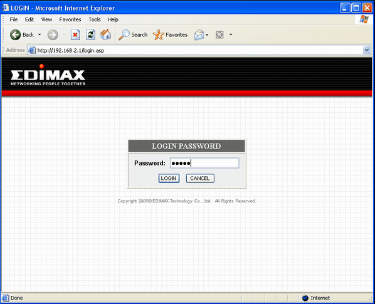Screen dimensions: 375x304
Task: Click the Refresh page icon
Action: click(x=91, y=35)
